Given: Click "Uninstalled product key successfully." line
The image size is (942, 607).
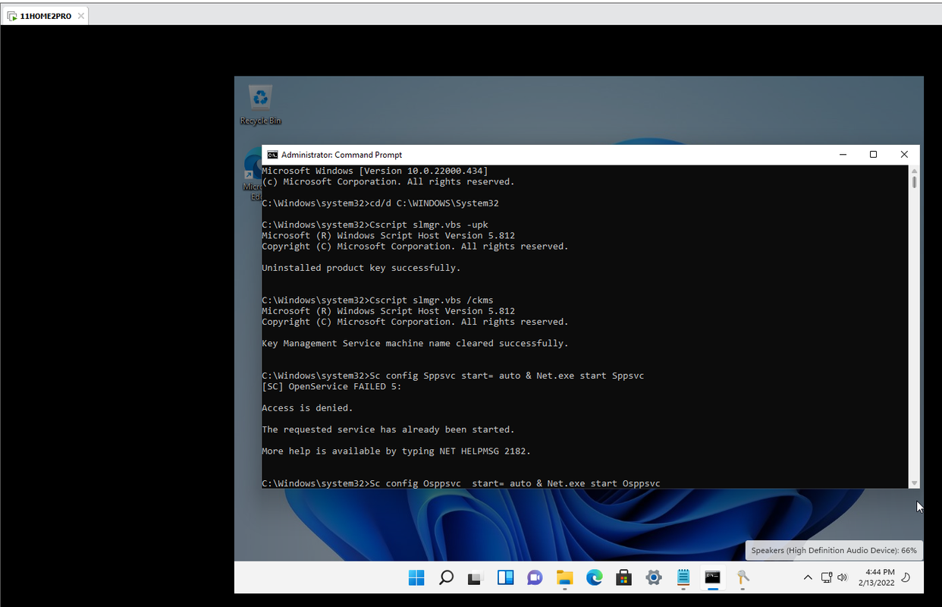Looking at the screenshot, I should click(x=361, y=268).
